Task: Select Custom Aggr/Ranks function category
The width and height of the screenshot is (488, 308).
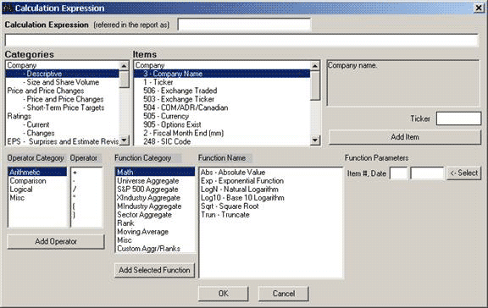Action: (155, 249)
